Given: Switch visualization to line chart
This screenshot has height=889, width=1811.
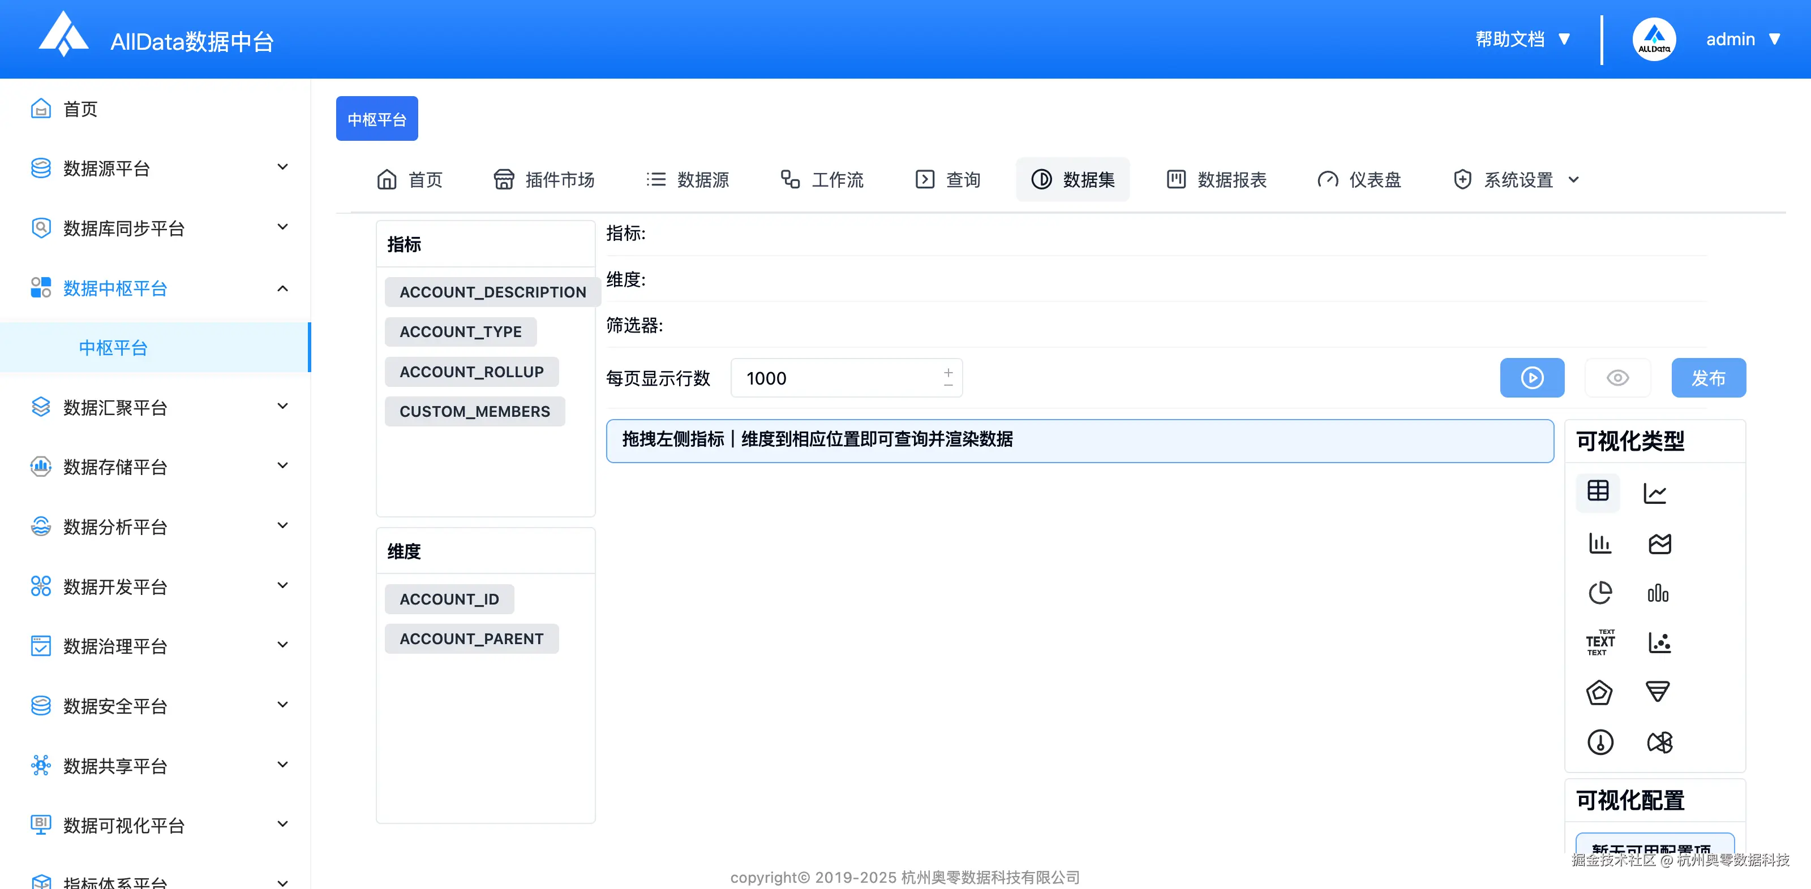Looking at the screenshot, I should (1655, 493).
